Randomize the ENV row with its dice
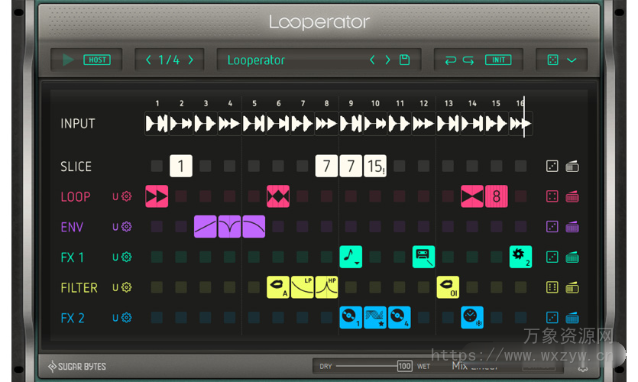This screenshot has width=638, height=382. point(552,227)
